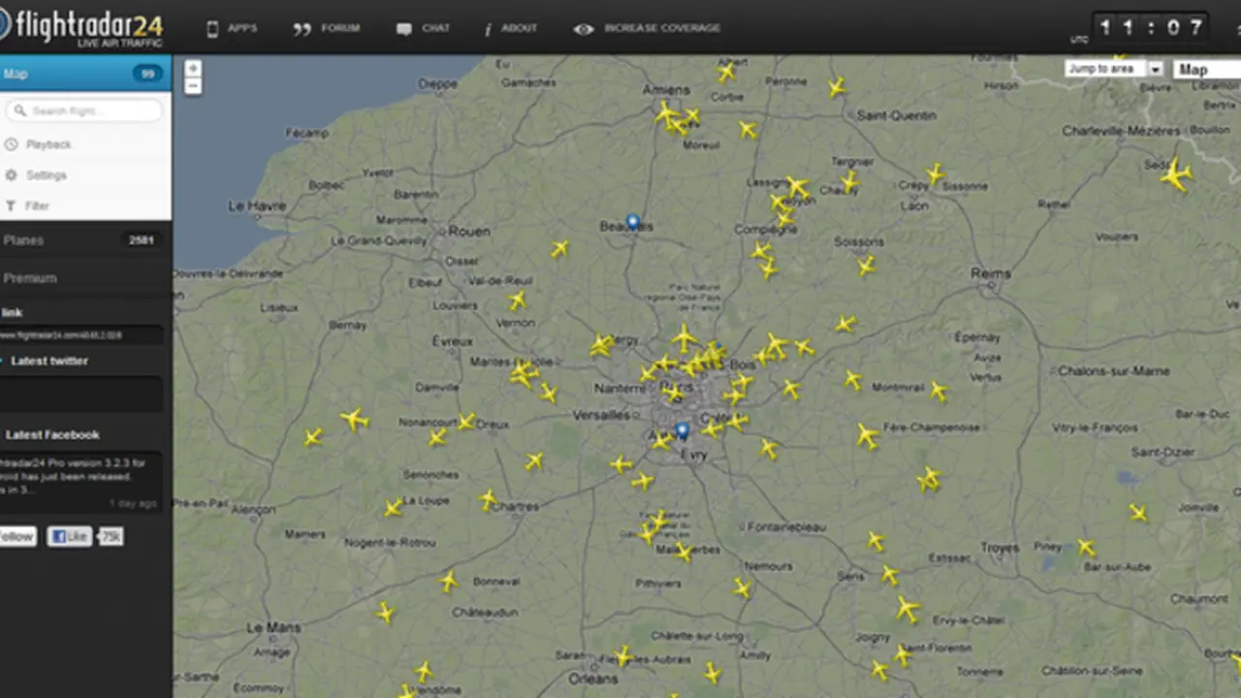1241x698 pixels.
Task: Open the Forum menu item
Action: point(327,28)
